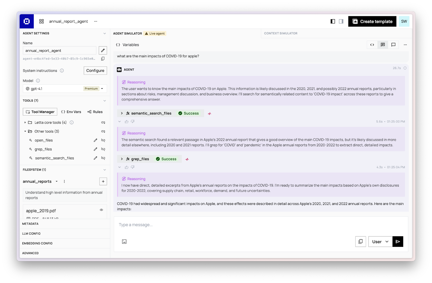Open the gpt-4.1 model dropdown
The height and width of the screenshot is (283, 432).
65,89
